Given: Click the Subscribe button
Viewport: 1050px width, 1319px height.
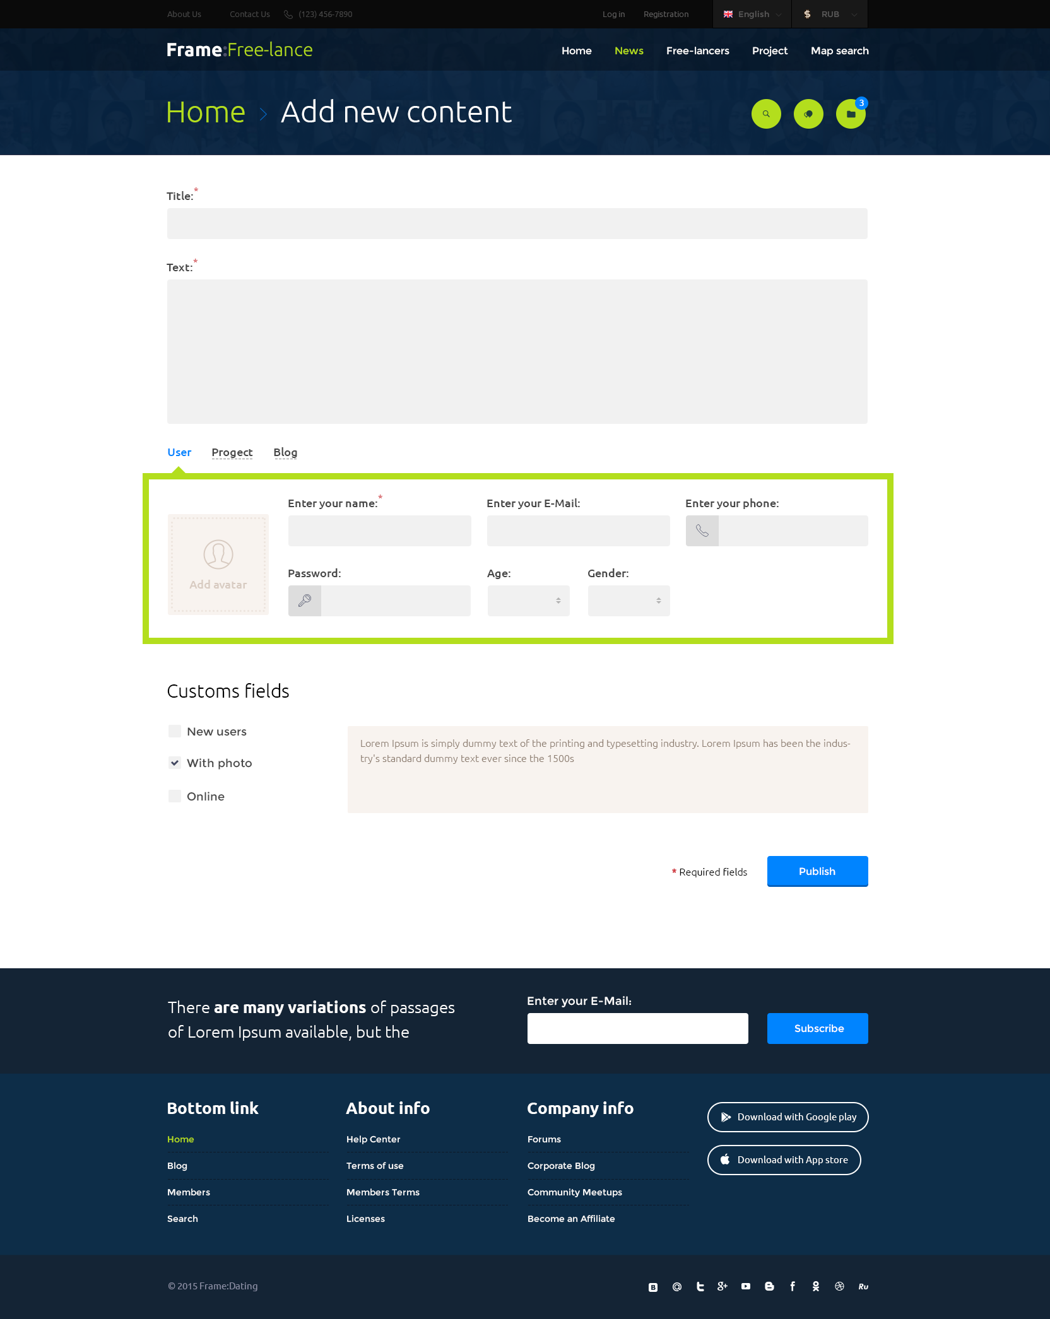Looking at the screenshot, I should 817,1028.
